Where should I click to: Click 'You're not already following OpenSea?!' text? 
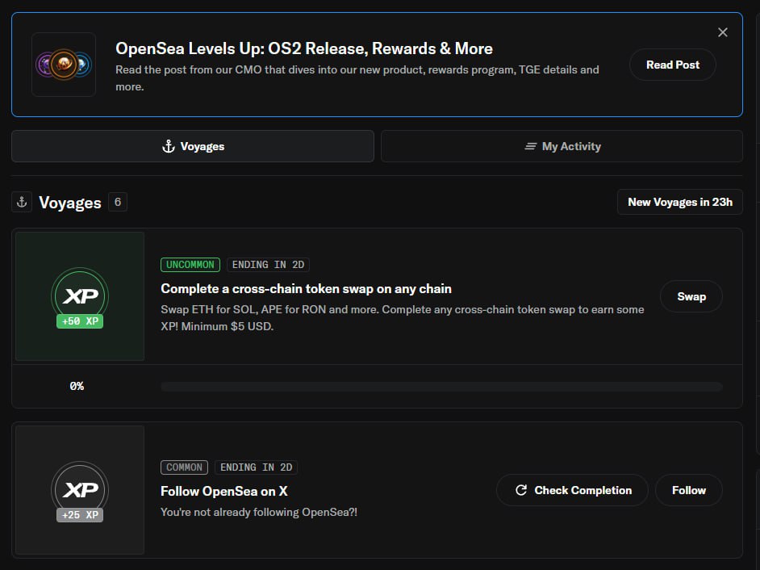pos(259,512)
